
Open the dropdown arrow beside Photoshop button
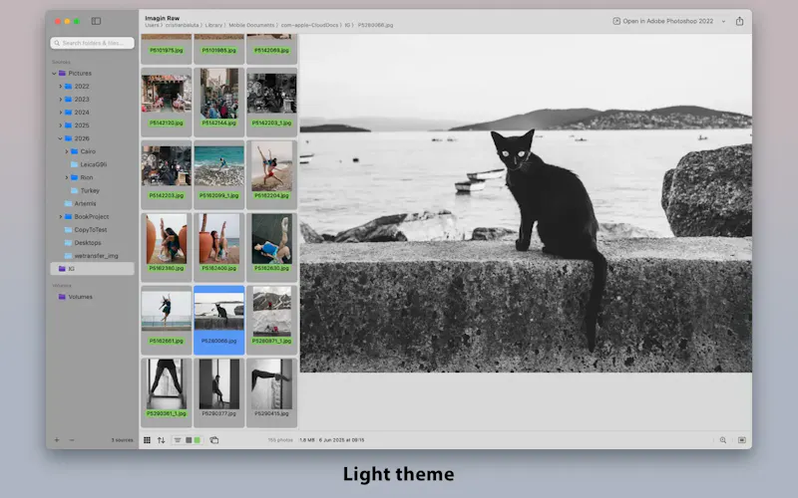coord(723,21)
